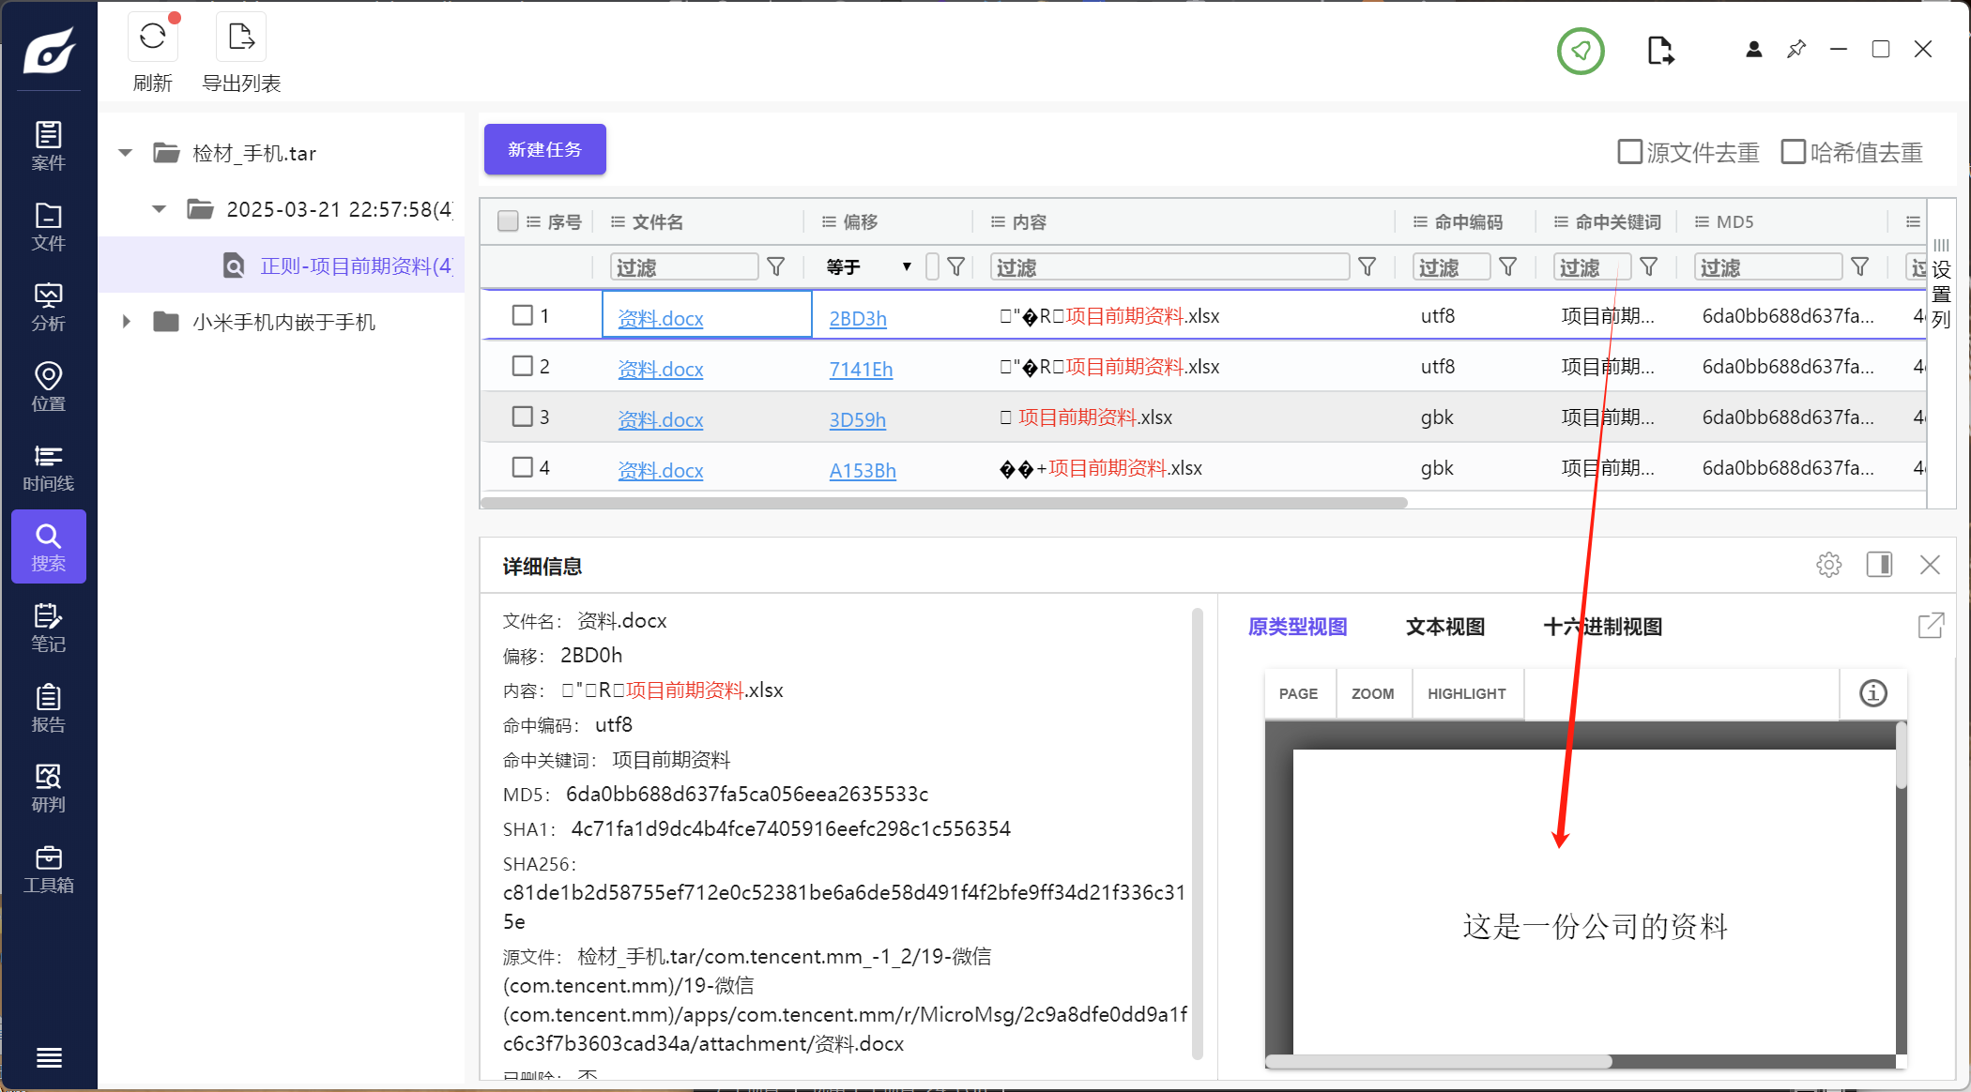Image resolution: width=1971 pixels, height=1092 pixels.
Task: Switch to the 文本视图 tab
Action: click(x=1444, y=627)
